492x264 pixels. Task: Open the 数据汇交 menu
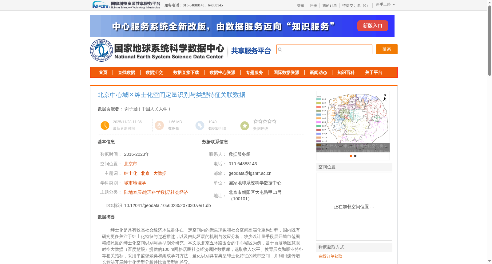coord(154,73)
